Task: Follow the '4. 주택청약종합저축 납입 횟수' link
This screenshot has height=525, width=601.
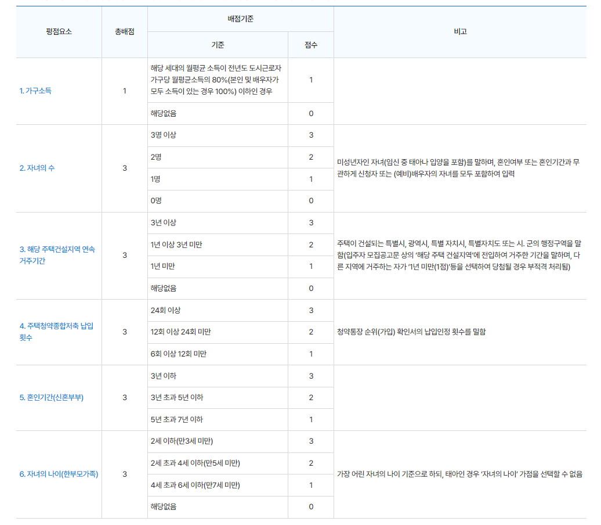Action: point(57,332)
